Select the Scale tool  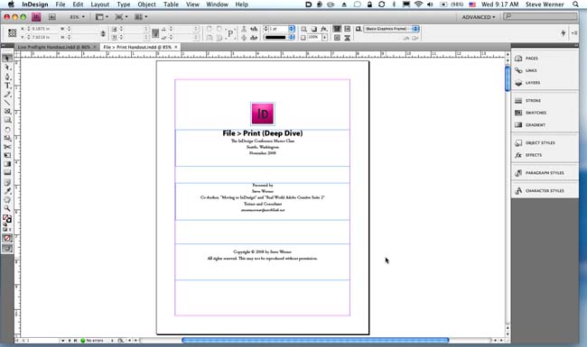click(x=7, y=138)
